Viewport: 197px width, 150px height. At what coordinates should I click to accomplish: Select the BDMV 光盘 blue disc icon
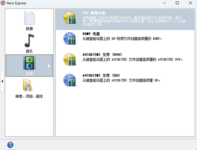pos(70,38)
